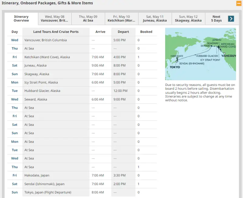243x198 pixels.
Task: Click the Land Tours And Cruise Ports header
Action: pos(56,32)
